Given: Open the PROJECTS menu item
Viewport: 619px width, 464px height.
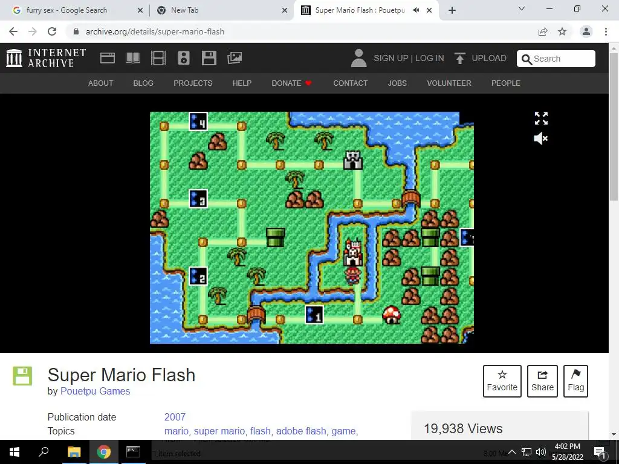Looking at the screenshot, I should pos(193,83).
